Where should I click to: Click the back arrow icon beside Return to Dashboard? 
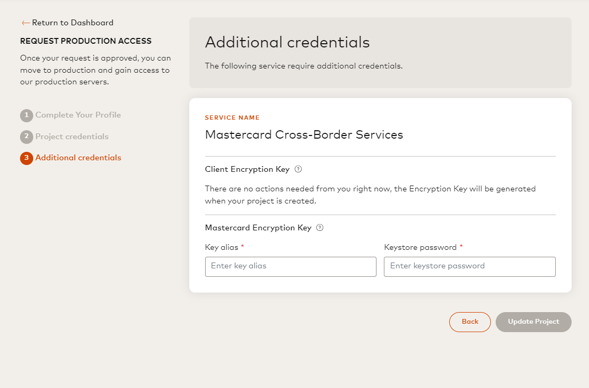[x=25, y=22]
